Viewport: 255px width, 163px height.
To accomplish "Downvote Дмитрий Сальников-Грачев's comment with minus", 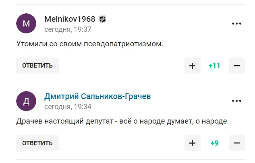I will coord(236,143).
